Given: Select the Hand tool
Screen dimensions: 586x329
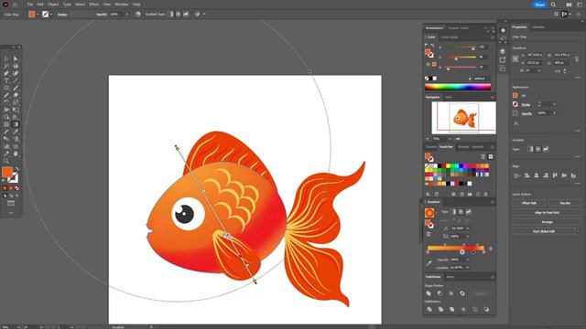Looking at the screenshot, I should point(16,154).
